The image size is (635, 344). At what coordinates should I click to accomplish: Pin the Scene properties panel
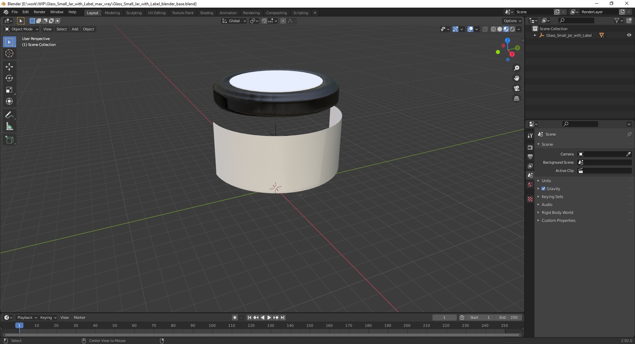[629, 134]
